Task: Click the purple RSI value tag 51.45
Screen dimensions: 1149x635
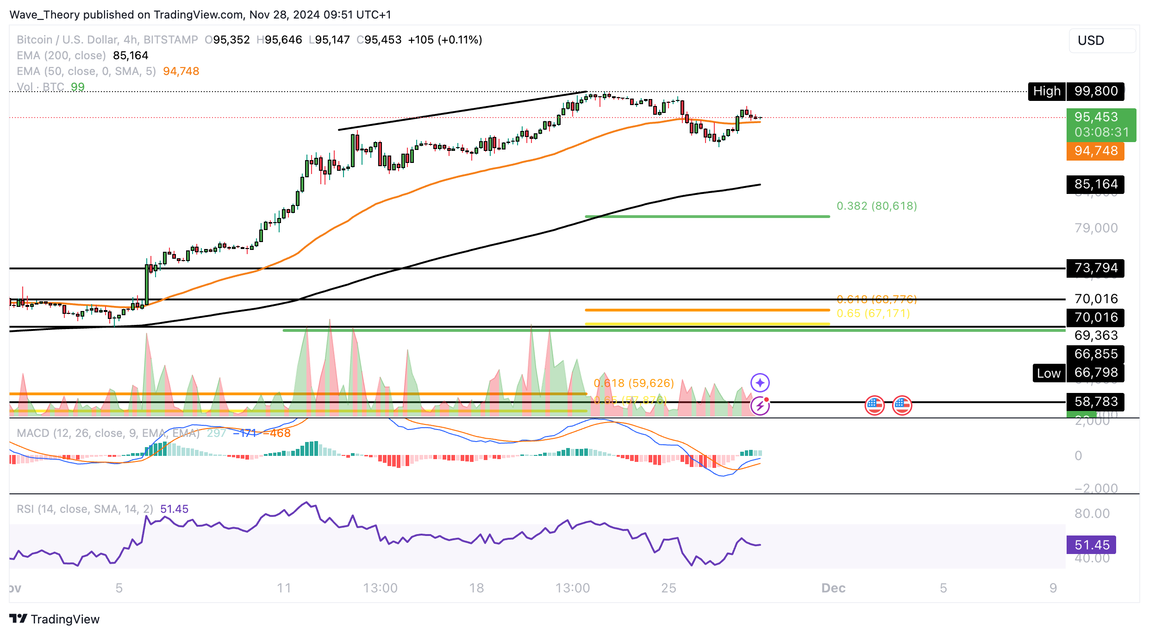Action: pyautogui.click(x=1091, y=545)
